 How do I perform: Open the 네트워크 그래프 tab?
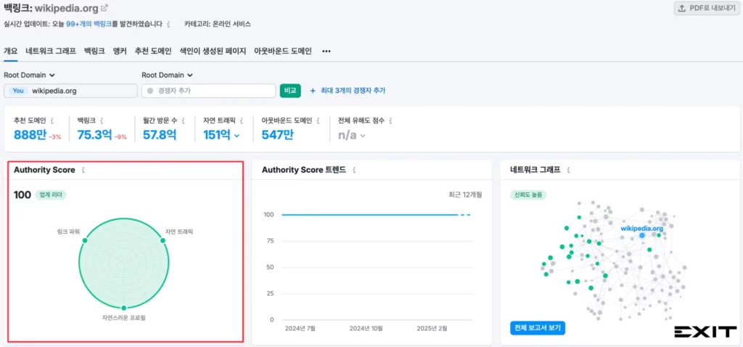pos(51,52)
